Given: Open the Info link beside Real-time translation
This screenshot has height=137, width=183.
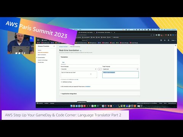Looking at the screenshot, I should tap(80, 51).
